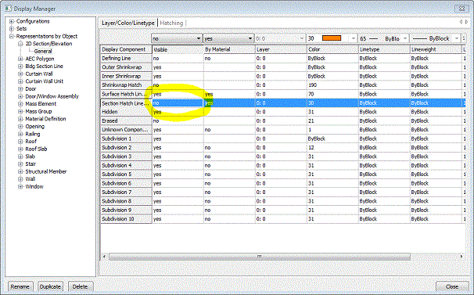Screen dimensions: 474x295
Task: Click the Linetype column header
Action: (x=385, y=49)
